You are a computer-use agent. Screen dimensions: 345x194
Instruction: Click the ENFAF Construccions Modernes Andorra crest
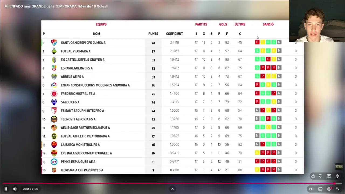(54, 85)
